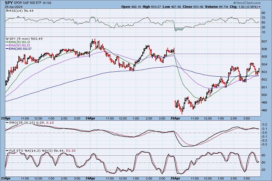Click the 499 price axis label
The width and height of the screenshot is (272, 181).
point(264,103)
